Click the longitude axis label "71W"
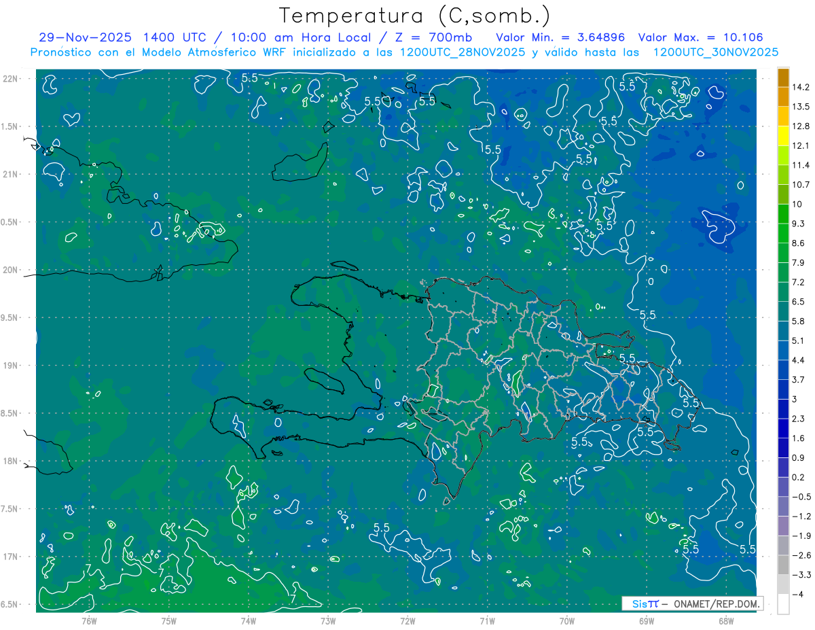 (487, 620)
